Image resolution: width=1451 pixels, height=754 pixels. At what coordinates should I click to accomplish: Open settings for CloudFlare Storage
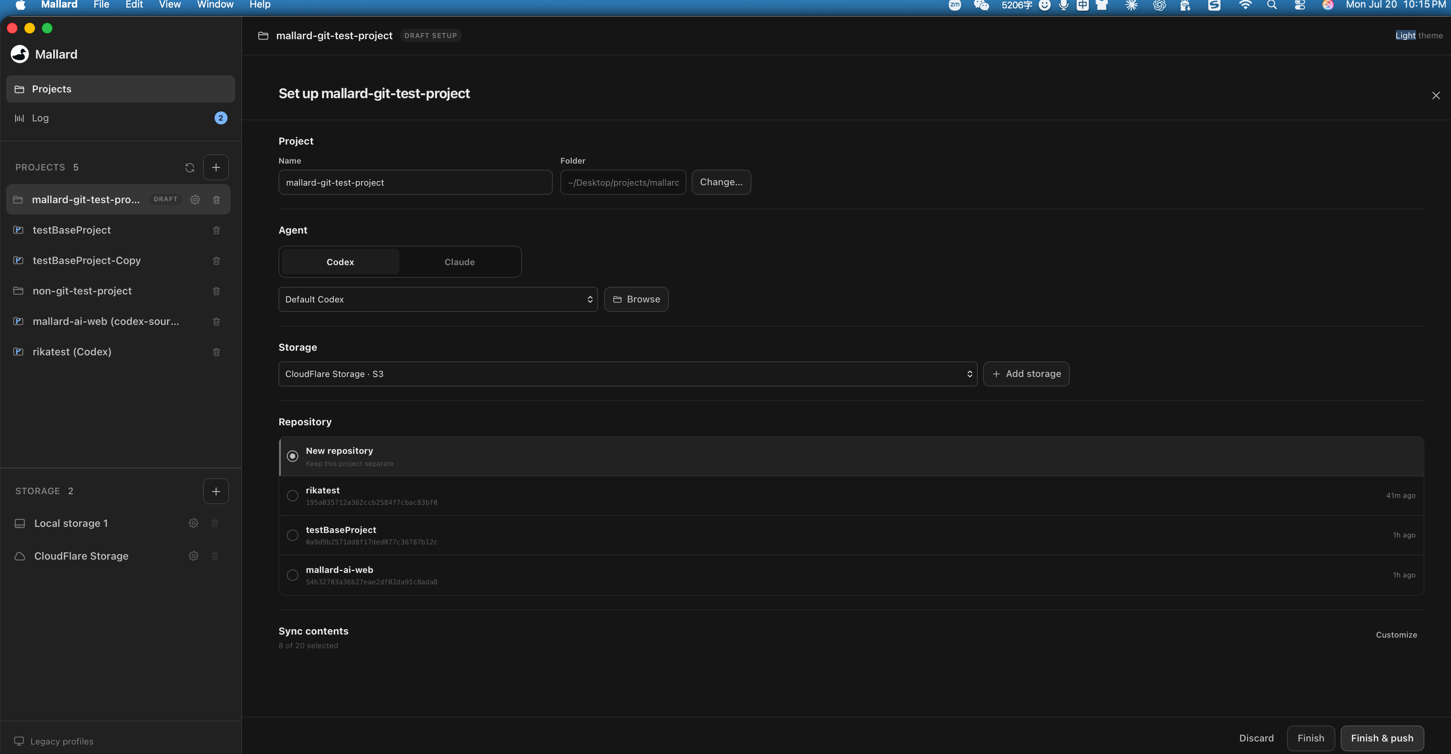click(x=193, y=556)
